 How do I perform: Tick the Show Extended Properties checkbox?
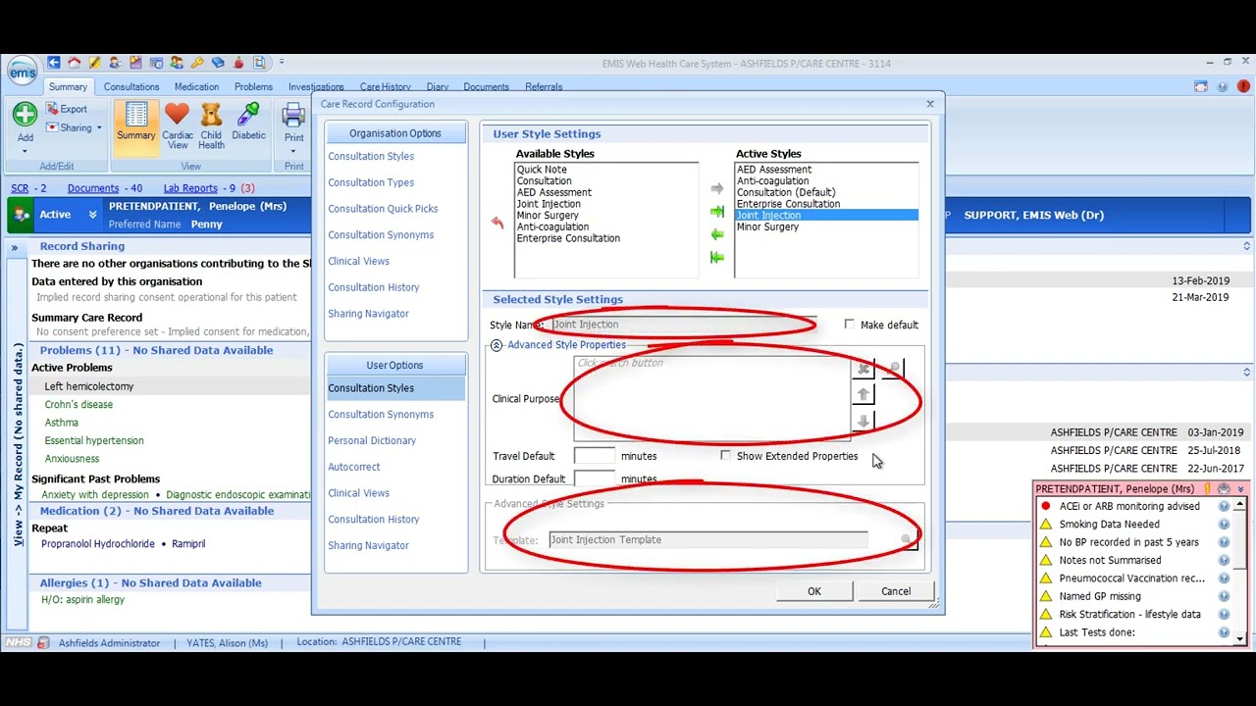pyautogui.click(x=725, y=456)
